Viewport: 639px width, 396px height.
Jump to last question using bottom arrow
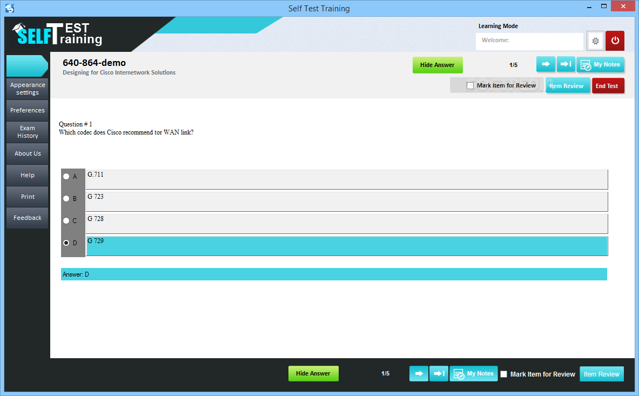(439, 374)
